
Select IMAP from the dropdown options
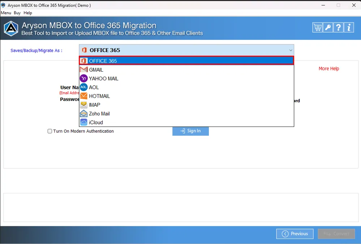point(186,104)
